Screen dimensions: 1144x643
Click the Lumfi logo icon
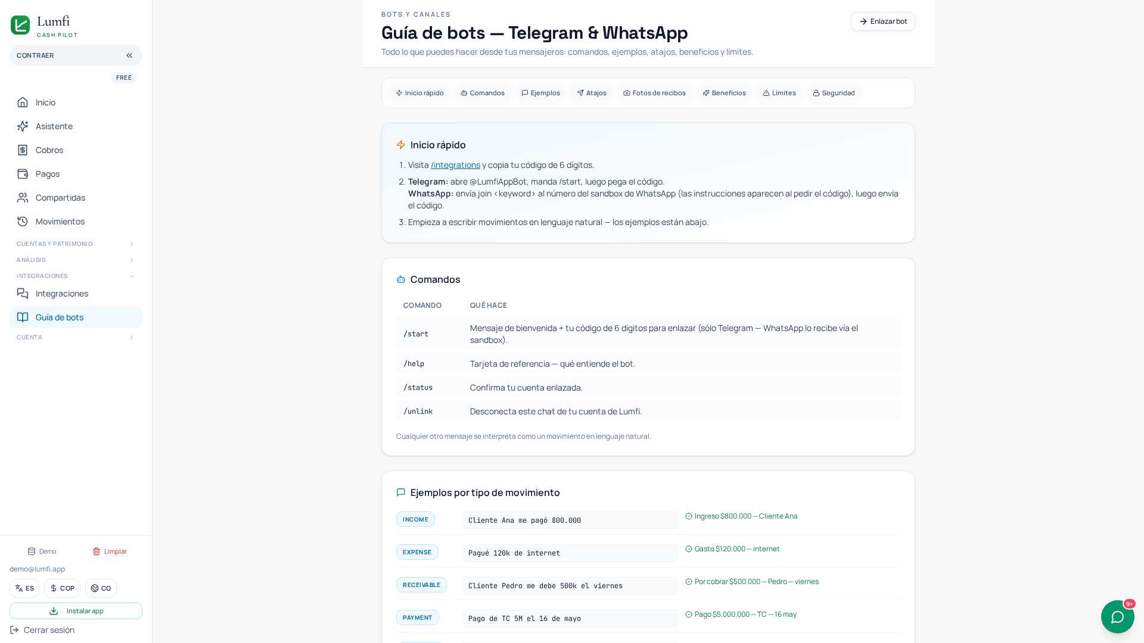[x=20, y=25]
